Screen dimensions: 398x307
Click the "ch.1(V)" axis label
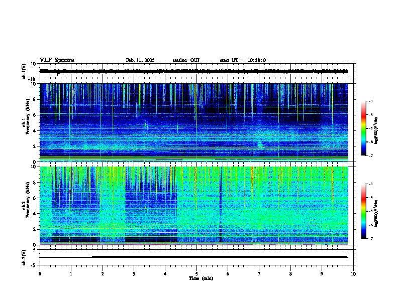[24, 71]
